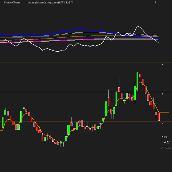
Task: Click the munafasutra.tbrjar.com watermark text
Action: pyautogui.click(x=43, y=2)
